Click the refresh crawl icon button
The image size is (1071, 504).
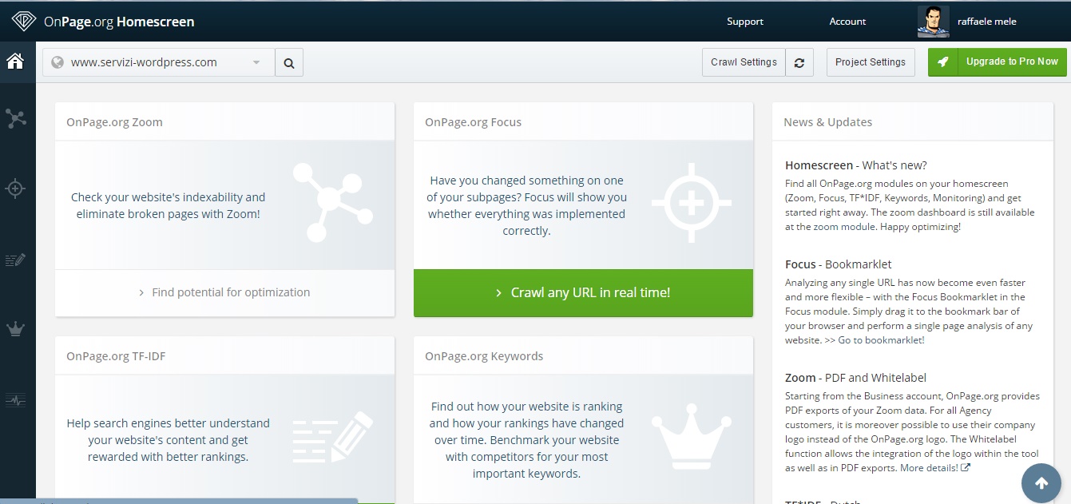pyautogui.click(x=799, y=62)
